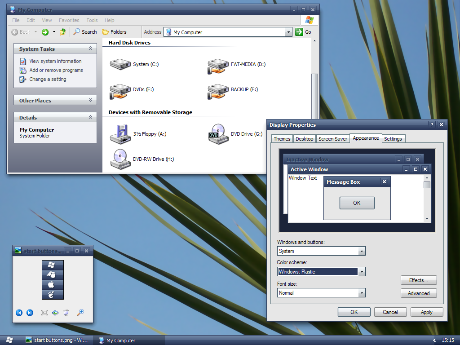Viewport: 460px width, 345px height.
Task: Click the green Go arrow button
Action: (299, 32)
